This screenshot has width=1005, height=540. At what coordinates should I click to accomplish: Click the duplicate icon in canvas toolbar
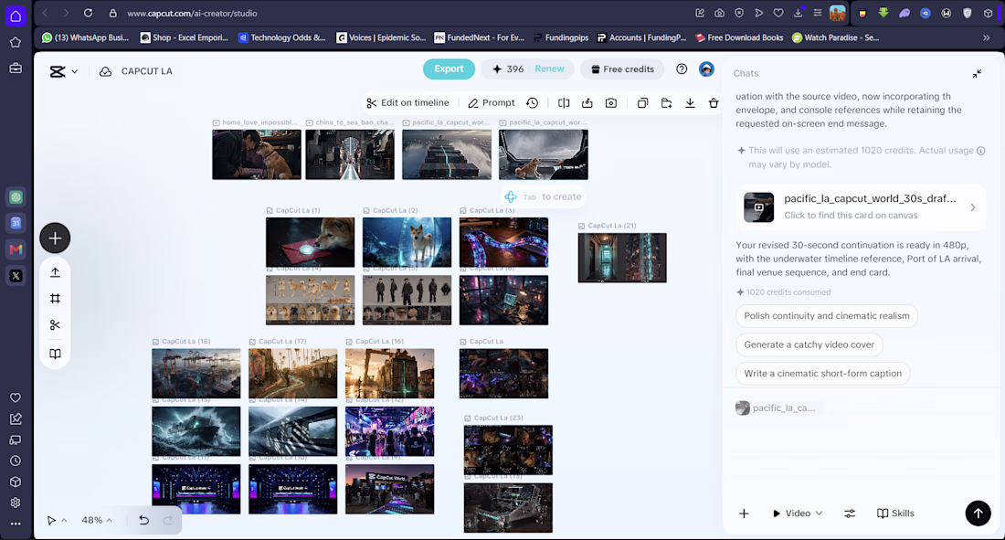[x=642, y=102]
